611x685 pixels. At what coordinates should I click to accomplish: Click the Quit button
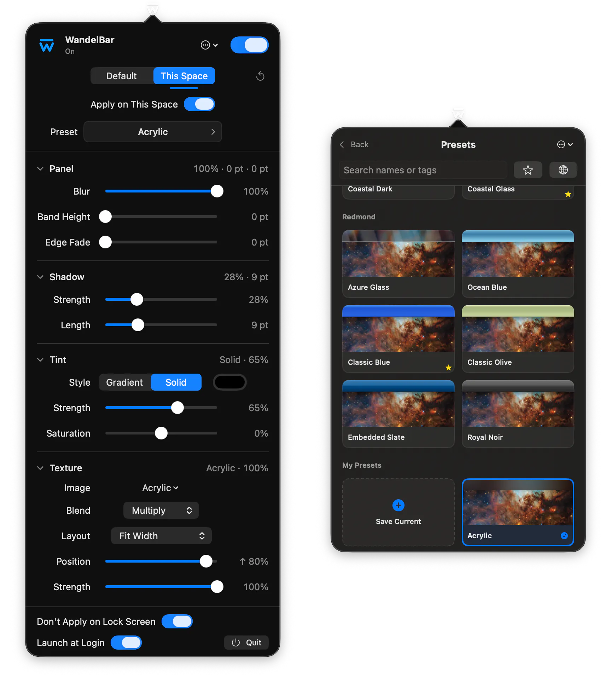click(246, 643)
